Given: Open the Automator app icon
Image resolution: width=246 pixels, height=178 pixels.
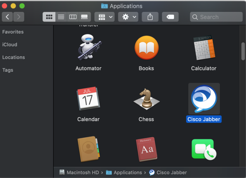Looking at the screenshot, I should (x=89, y=47).
